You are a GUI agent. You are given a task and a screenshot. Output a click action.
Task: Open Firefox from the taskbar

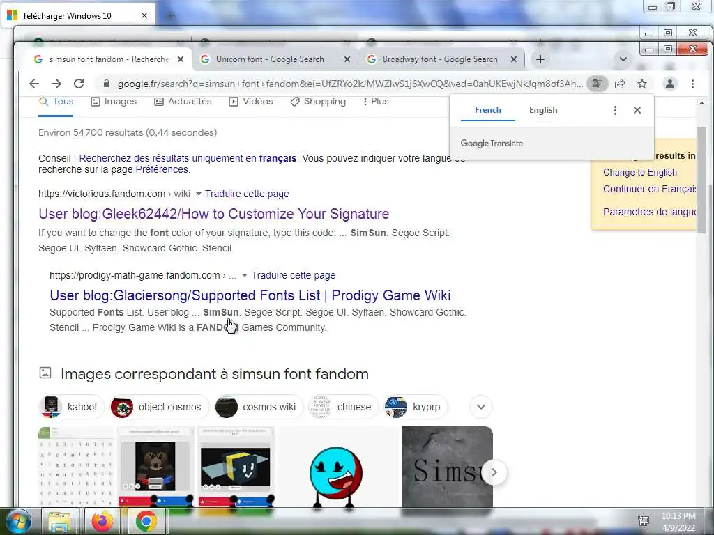[x=102, y=521]
